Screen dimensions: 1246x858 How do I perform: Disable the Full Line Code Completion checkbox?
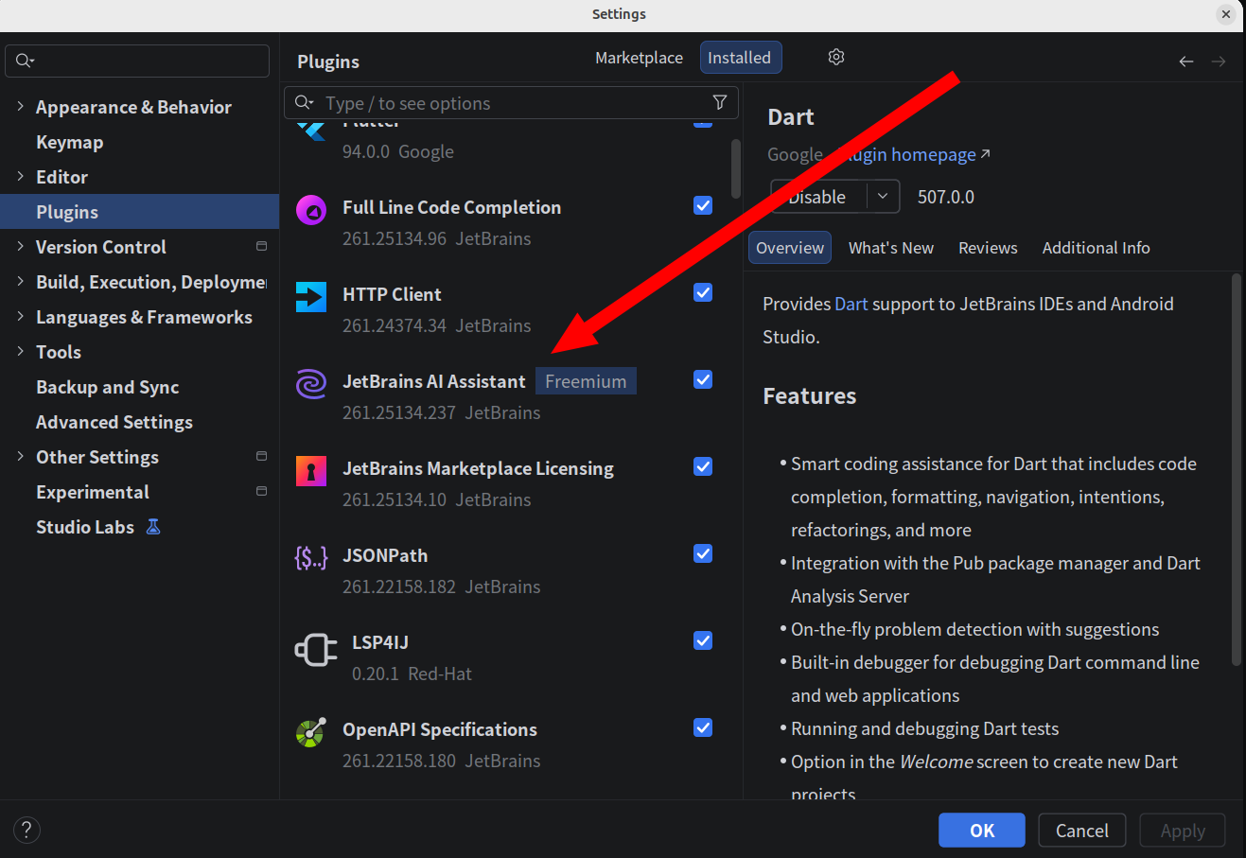(x=703, y=205)
